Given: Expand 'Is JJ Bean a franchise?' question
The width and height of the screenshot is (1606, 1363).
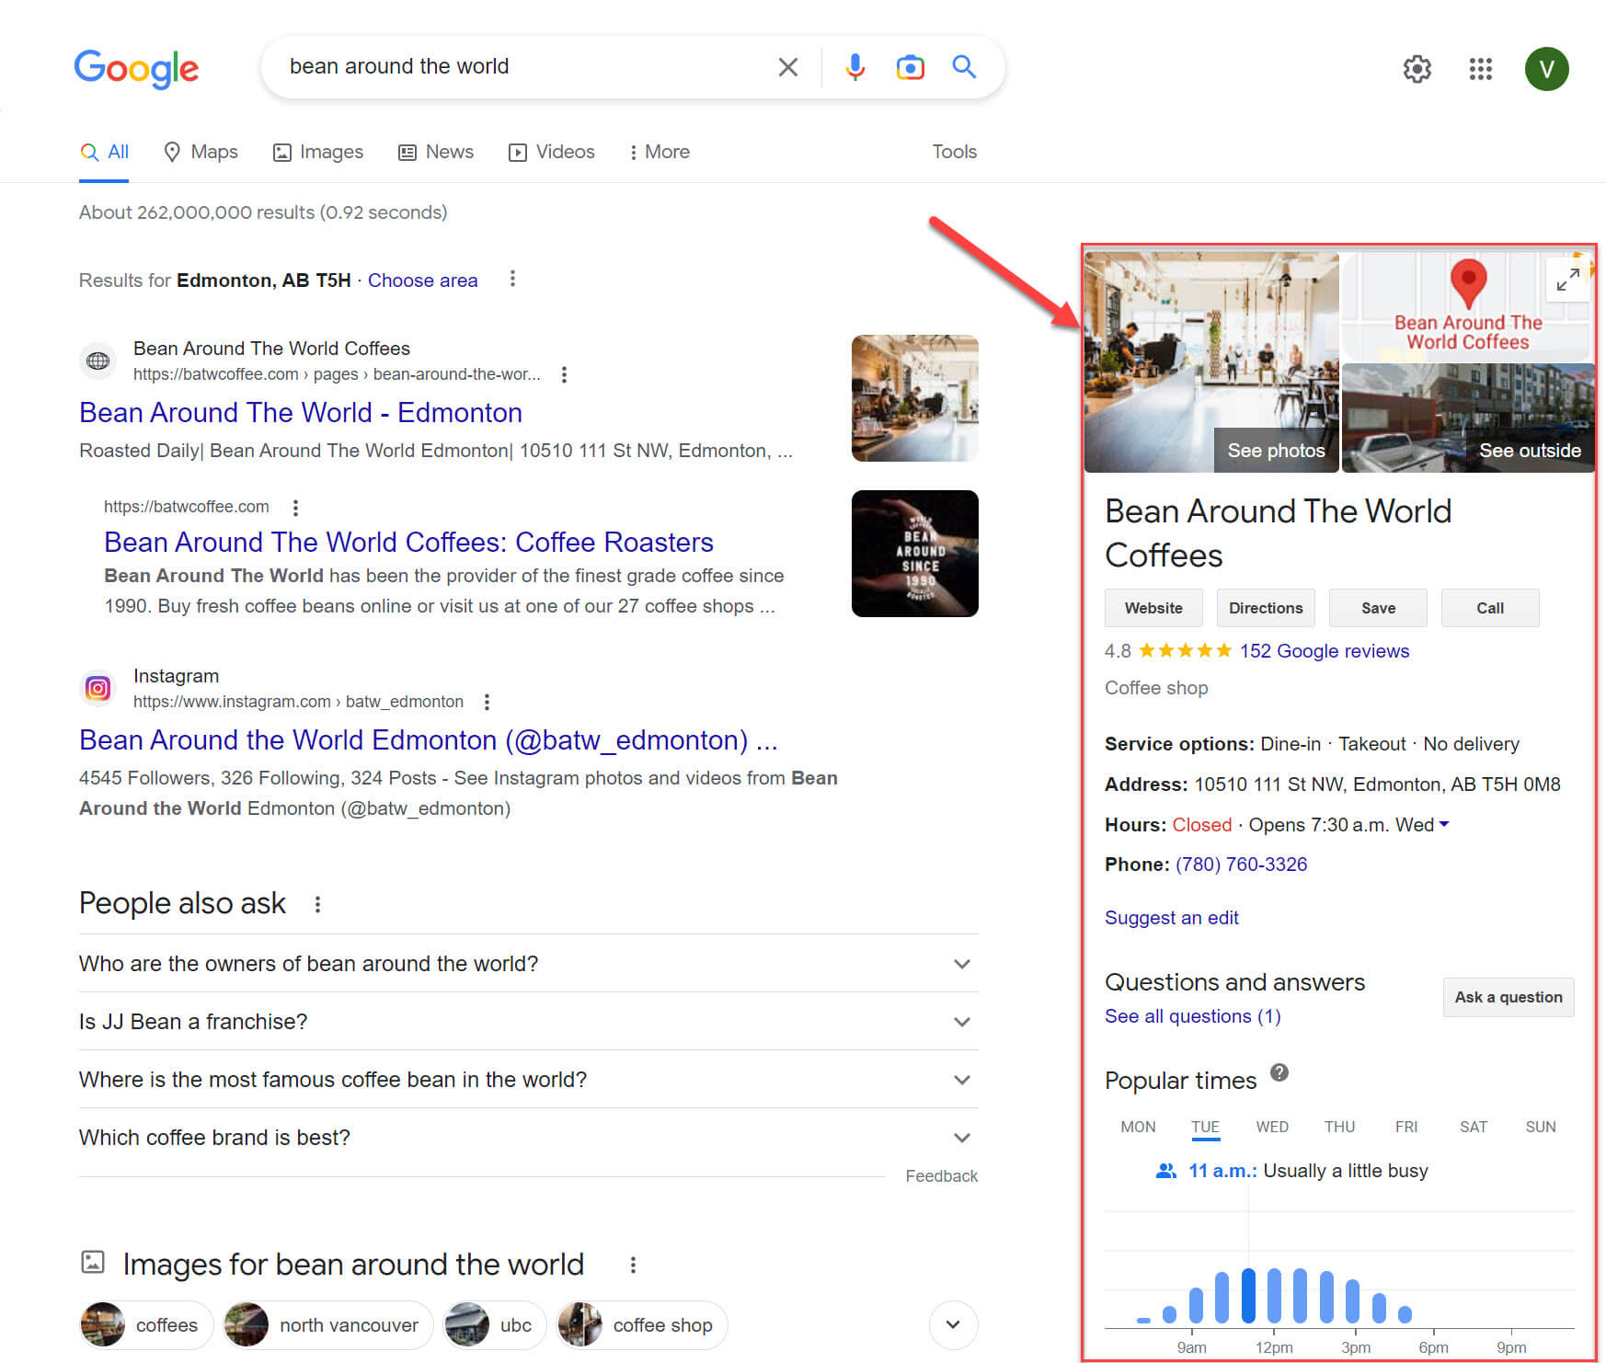Looking at the screenshot, I should point(528,1022).
